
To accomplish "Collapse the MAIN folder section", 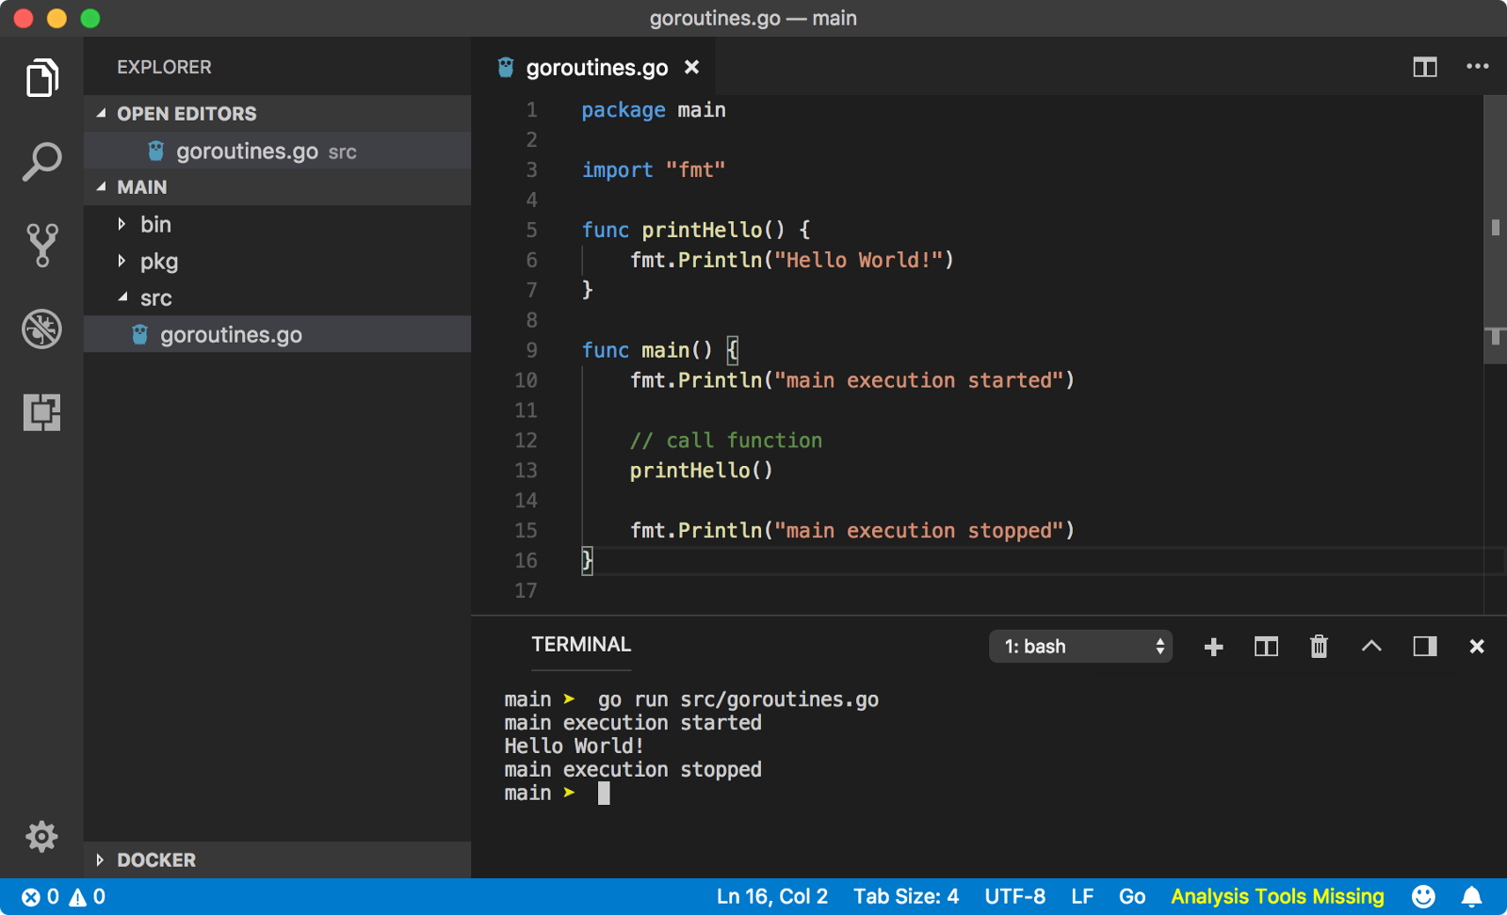I will click(277, 187).
